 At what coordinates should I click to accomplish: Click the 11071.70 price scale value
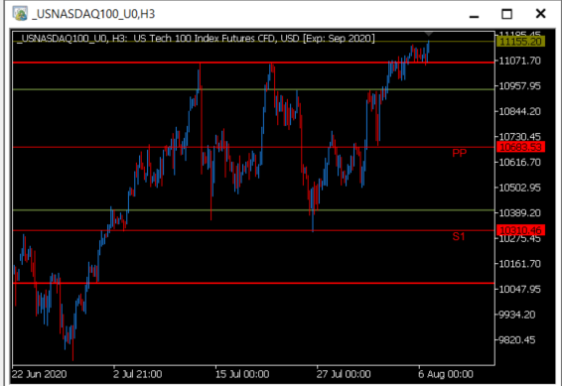point(519,61)
